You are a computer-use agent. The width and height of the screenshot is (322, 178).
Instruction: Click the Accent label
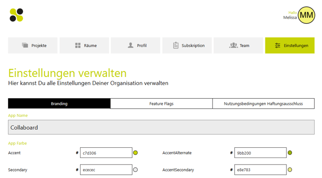15,153
